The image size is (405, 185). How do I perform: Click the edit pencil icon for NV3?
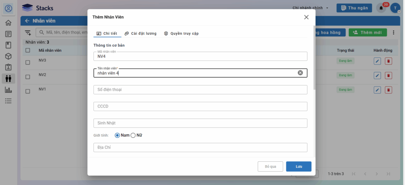(x=377, y=61)
